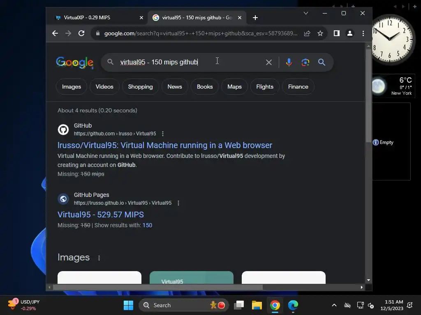Screen dimensions: 421x315
Task: Search by image with Google Lens
Action: [x=305, y=62]
